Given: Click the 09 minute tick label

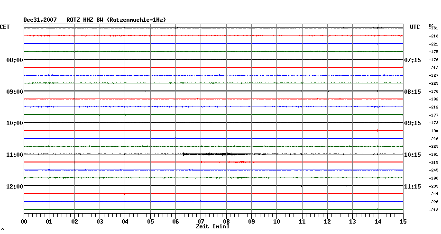Looking at the screenshot, I should point(251,222).
